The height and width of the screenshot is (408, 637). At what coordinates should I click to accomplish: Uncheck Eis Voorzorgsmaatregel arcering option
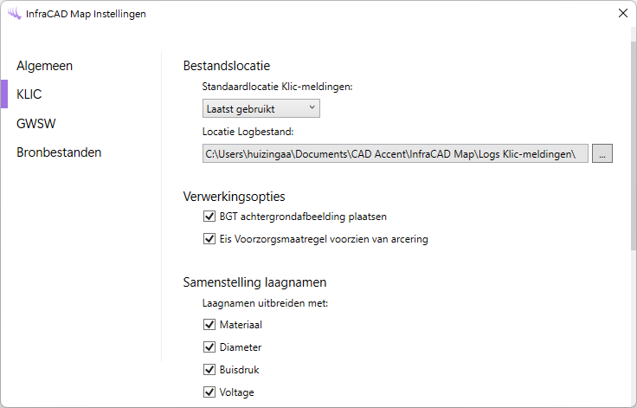[x=209, y=238]
